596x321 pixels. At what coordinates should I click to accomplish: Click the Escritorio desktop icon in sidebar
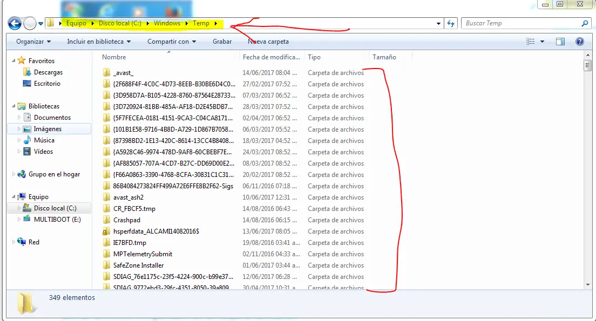coord(27,84)
